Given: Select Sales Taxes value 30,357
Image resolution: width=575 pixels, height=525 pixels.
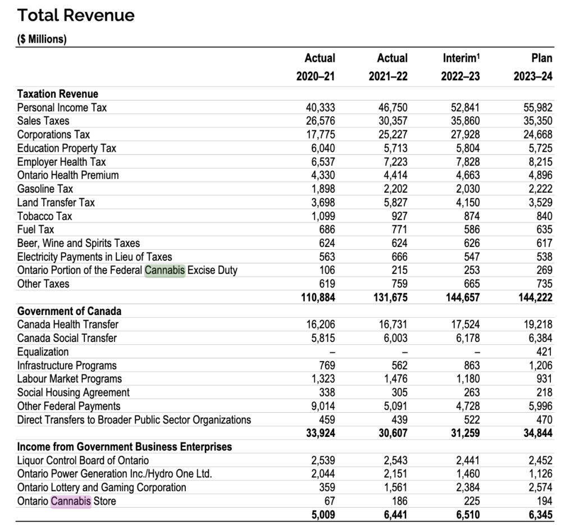Looking at the screenshot, I should point(393,121).
